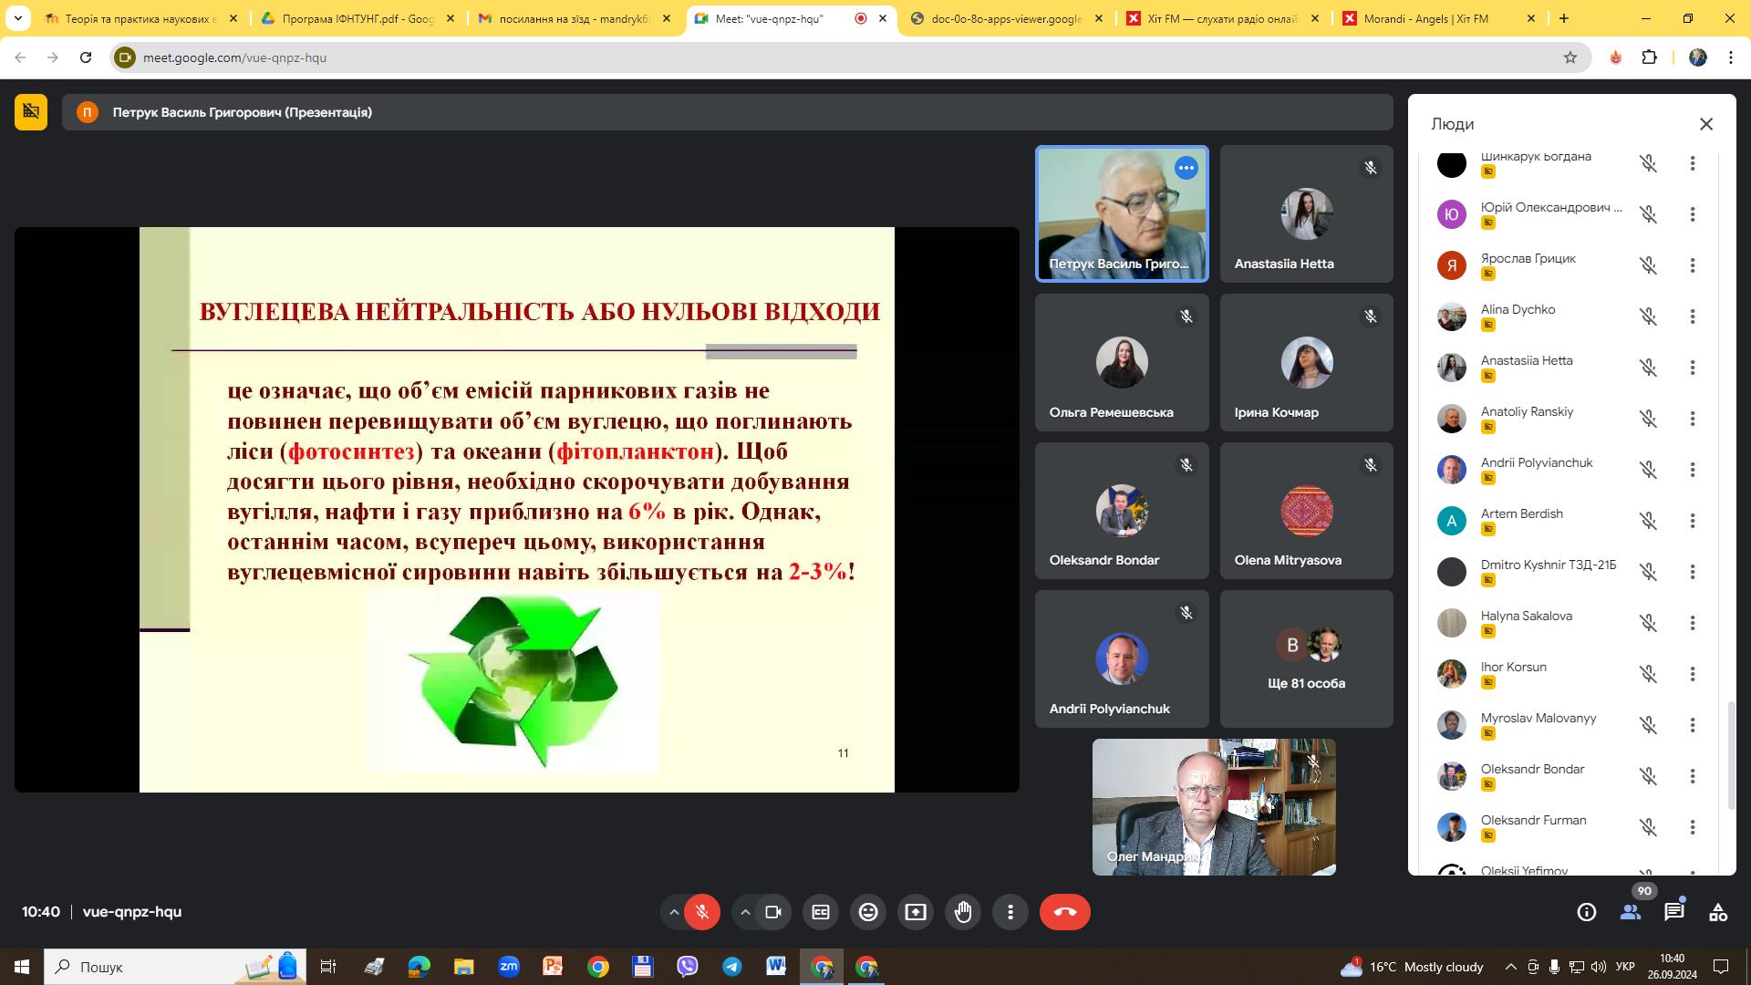This screenshot has width=1751, height=985.
Task: Open the meeting activities icon
Action: point(1718,912)
